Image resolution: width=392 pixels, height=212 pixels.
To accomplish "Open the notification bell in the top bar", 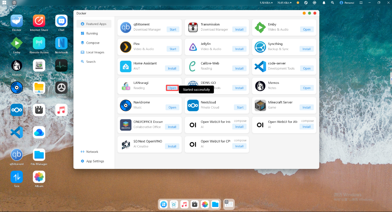I will pos(324,3).
